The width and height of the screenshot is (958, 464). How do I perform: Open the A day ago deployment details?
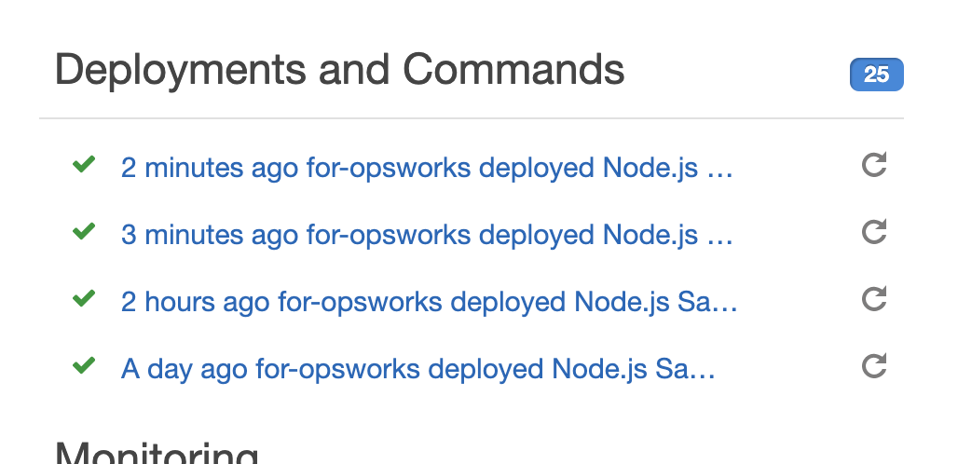(x=417, y=370)
